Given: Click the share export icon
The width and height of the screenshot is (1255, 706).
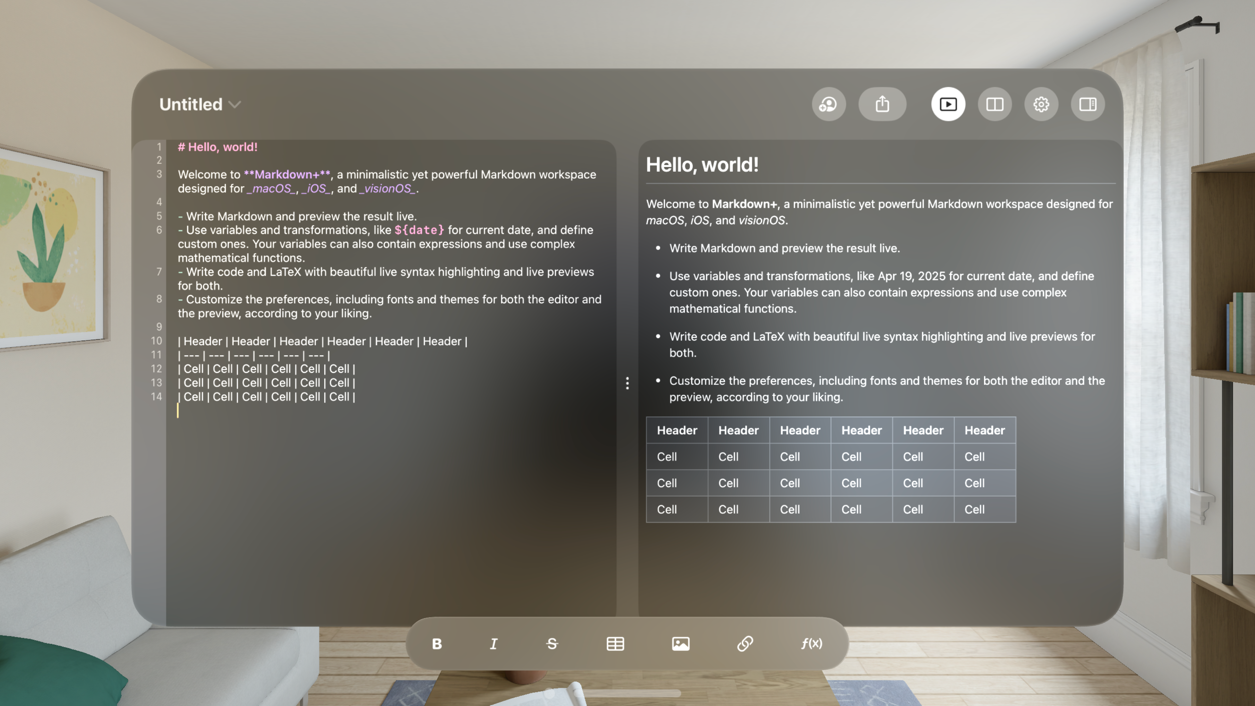Looking at the screenshot, I should point(882,104).
